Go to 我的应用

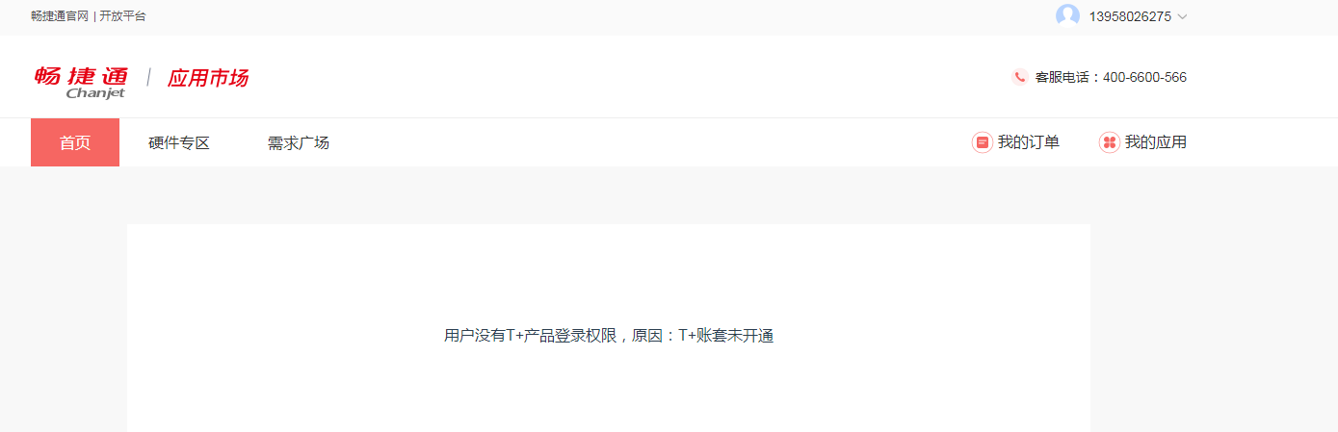1156,142
